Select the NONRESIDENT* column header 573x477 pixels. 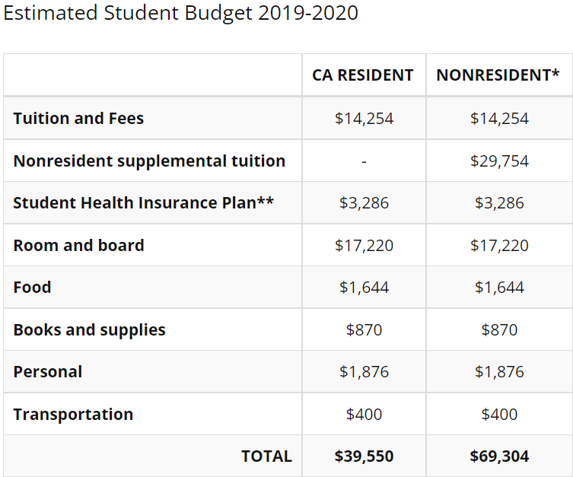(498, 75)
